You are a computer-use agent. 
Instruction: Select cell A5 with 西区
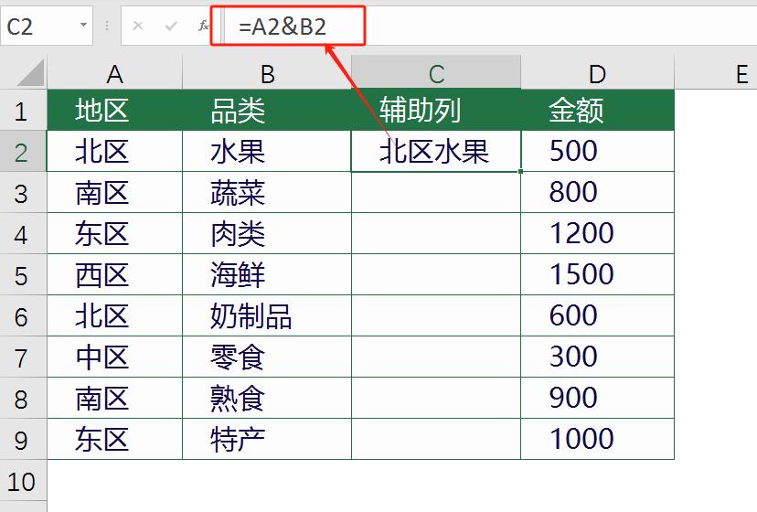click(114, 275)
